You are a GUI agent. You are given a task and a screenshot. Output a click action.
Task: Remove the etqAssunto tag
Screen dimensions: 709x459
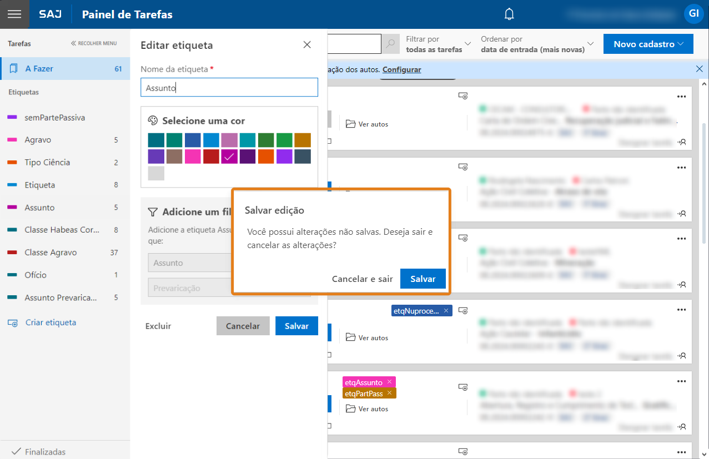pyautogui.click(x=390, y=382)
